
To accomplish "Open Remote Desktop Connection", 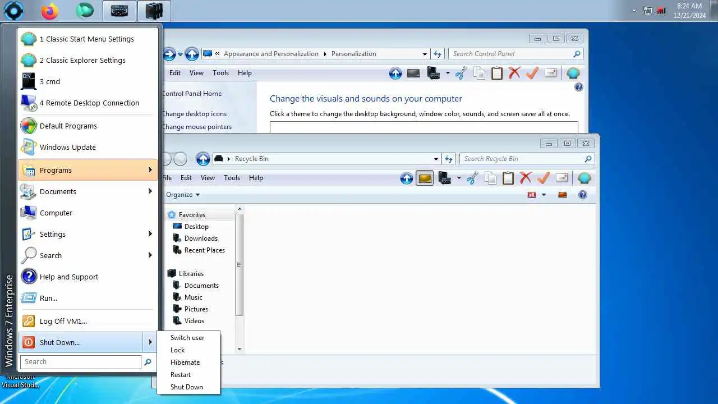I will [x=88, y=103].
